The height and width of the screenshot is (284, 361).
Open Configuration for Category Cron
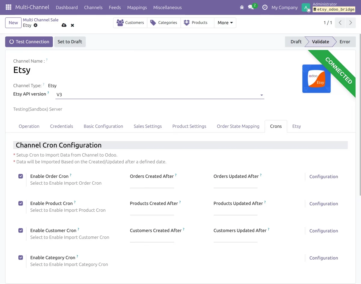[x=323, y=258]
